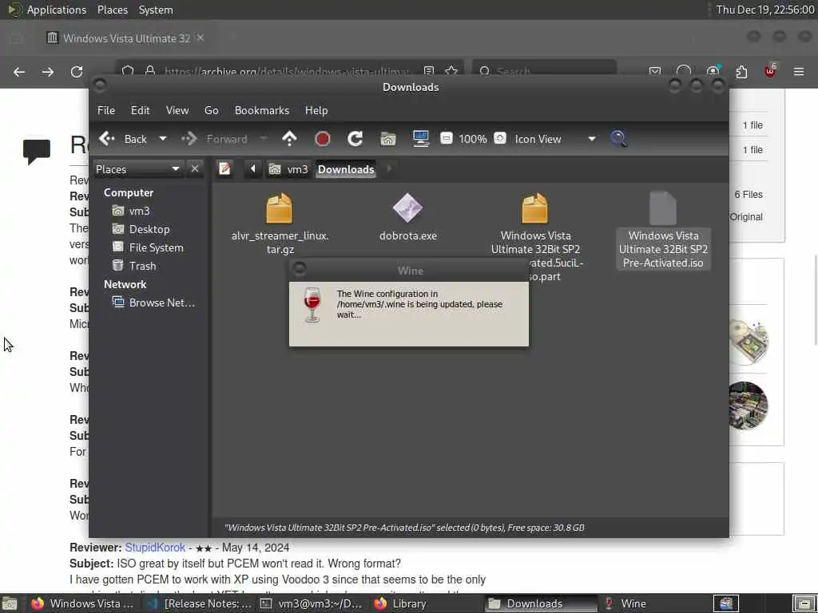This screenshot has width=818, height=613.
Task: Click the clock in top panel
Action: [764, 10]
